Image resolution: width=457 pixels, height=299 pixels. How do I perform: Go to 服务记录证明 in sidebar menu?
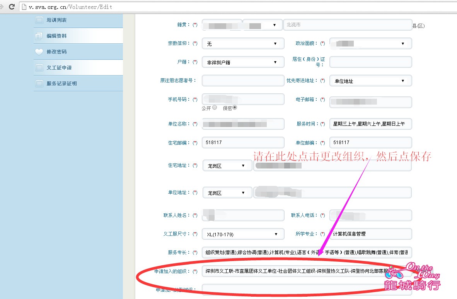coord(61,84)
